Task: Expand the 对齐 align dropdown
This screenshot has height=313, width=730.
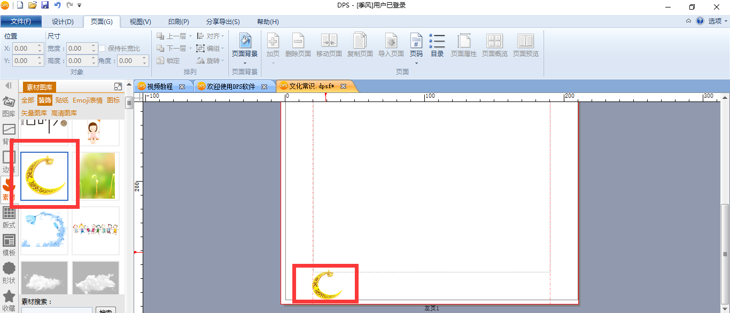Action: [x=210, y=36]
